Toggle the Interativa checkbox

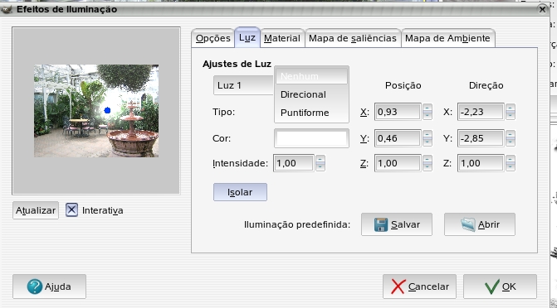tap(71, 210)
